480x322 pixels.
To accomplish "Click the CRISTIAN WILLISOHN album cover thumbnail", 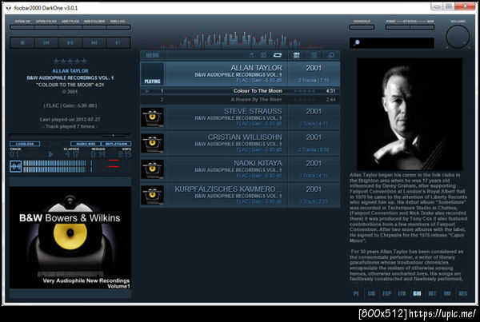I will 153,143.
